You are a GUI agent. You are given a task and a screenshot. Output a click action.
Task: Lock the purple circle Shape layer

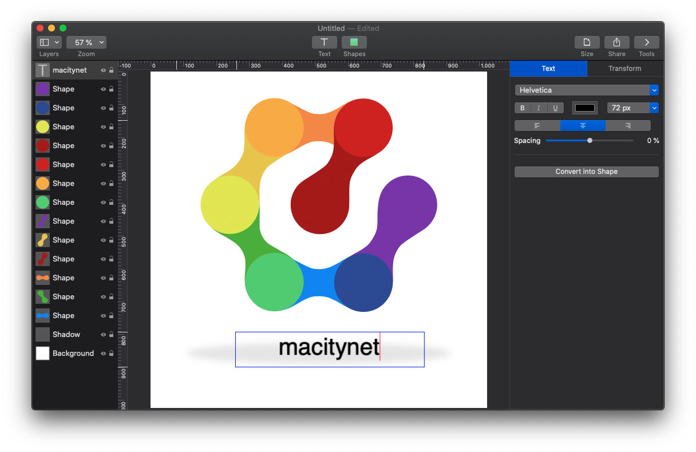tap(111, 89)
